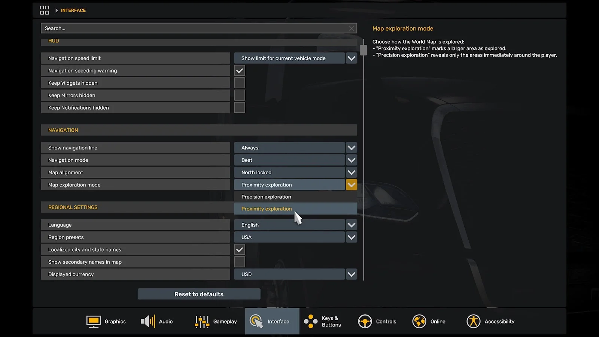The image size is (599, 337).
Task: Expand Navigation mode dropdown arrow
Action: click(352, 160)
